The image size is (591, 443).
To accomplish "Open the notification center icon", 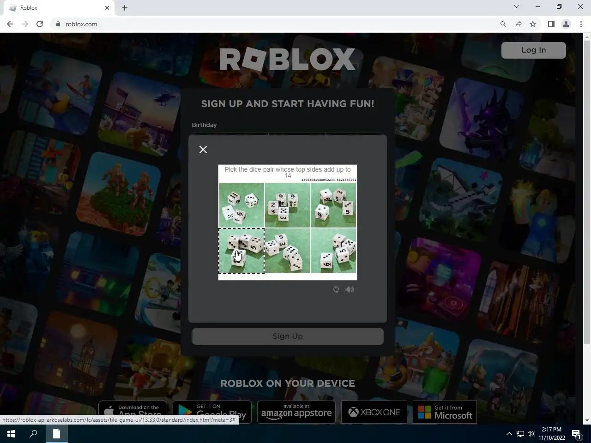I will 577,434.
